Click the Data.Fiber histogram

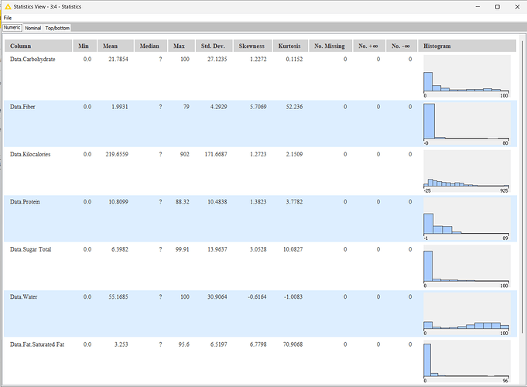click(x=467, y=124)
